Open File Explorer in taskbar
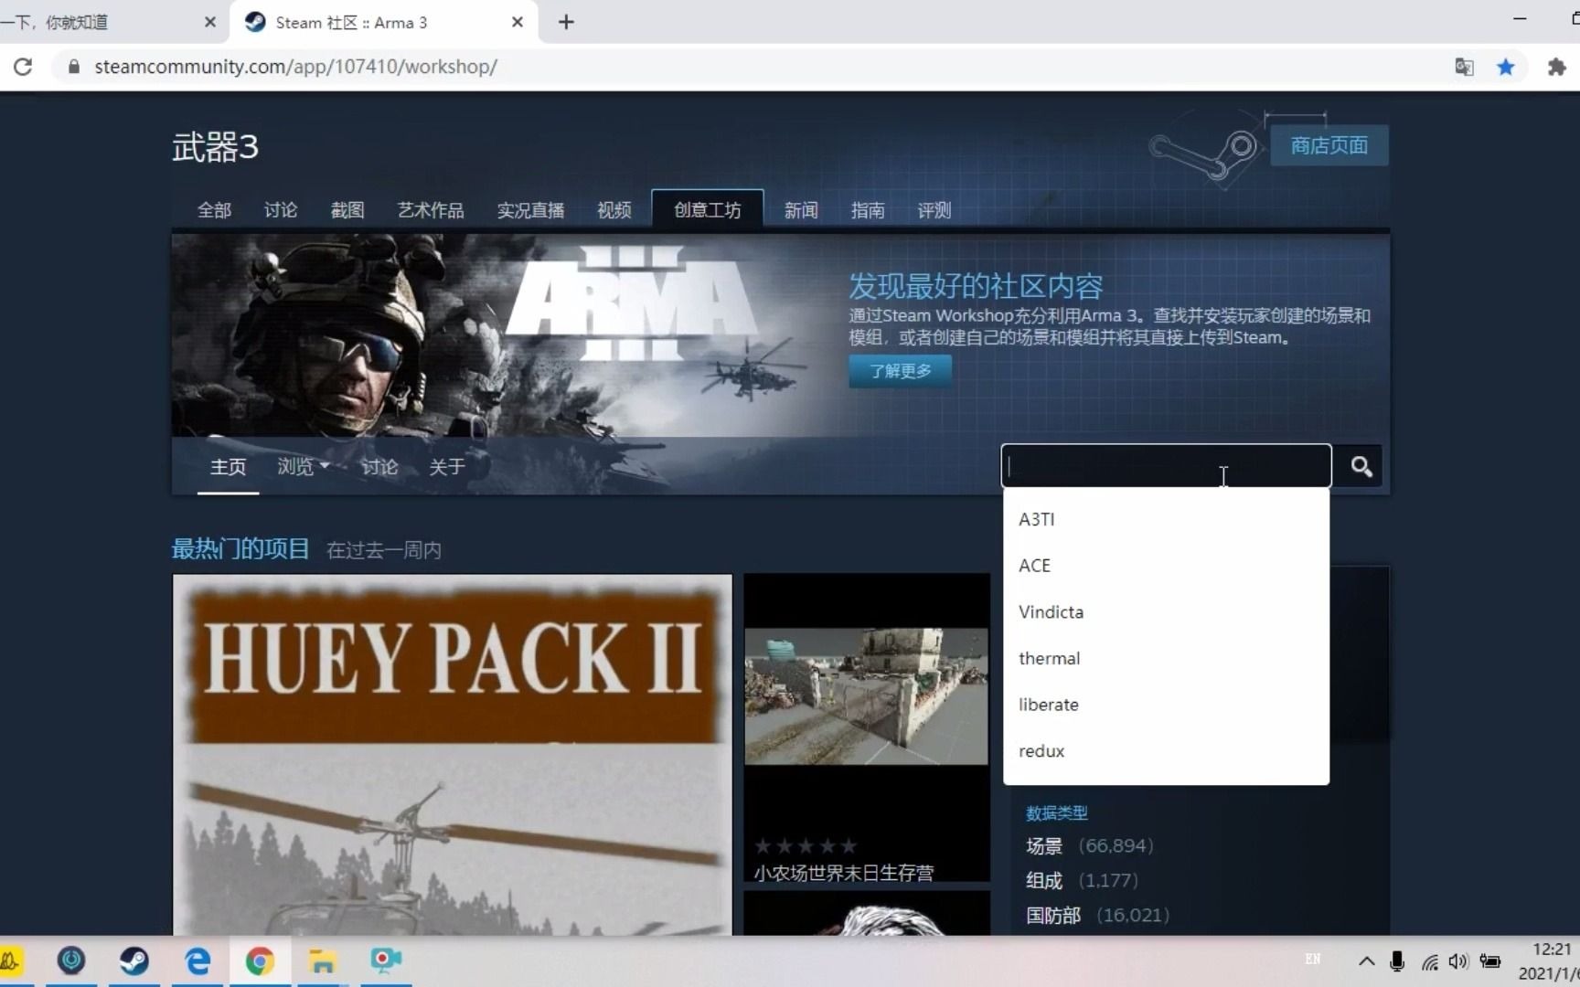 [322, 960]
